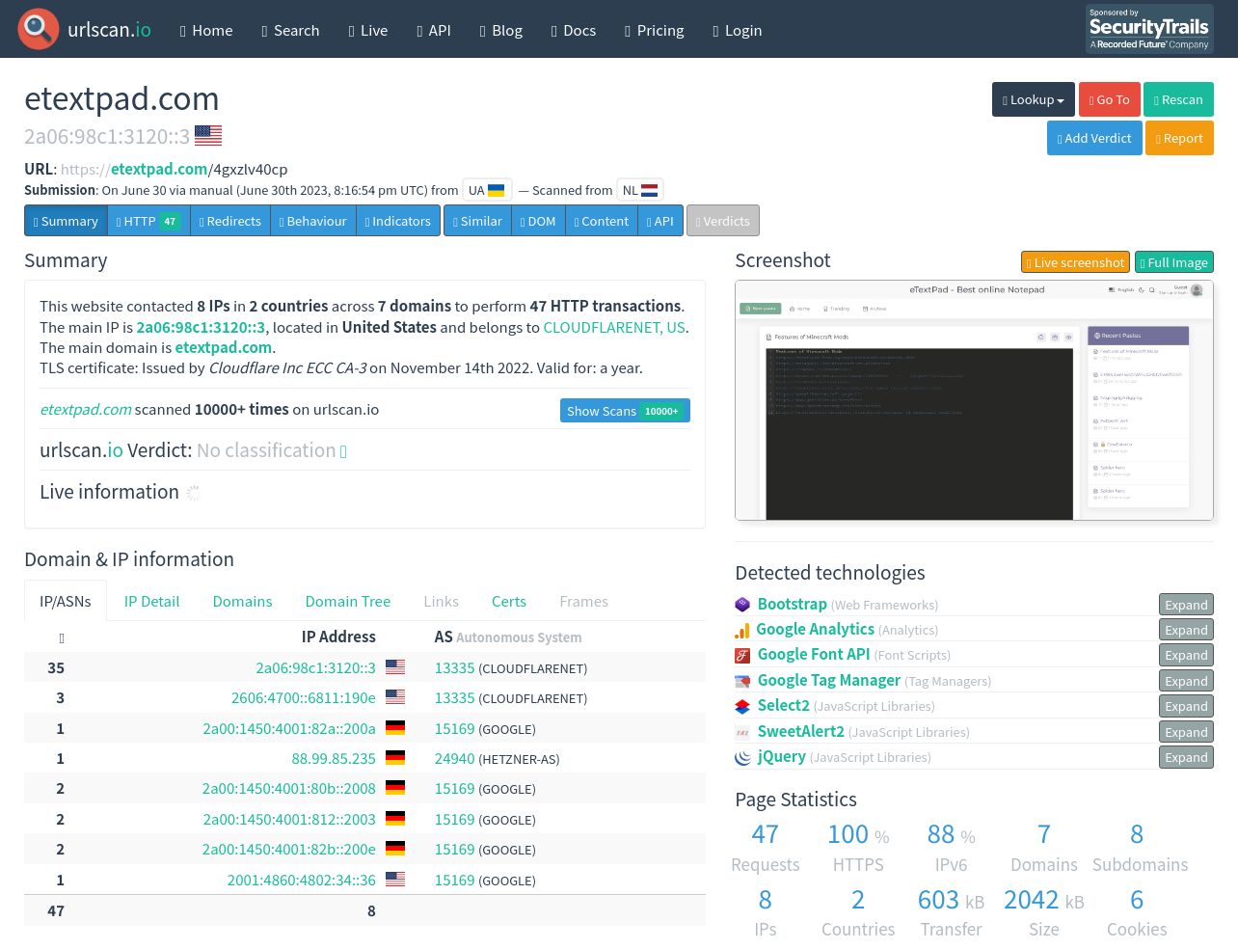Open the Live screenshot button

[1075, 262]
